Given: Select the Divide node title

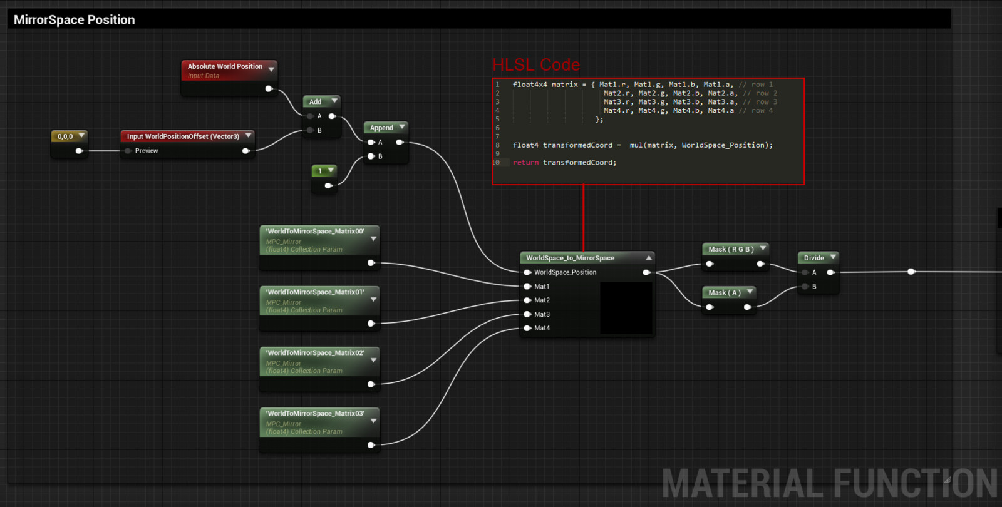Looking at the screenshot, I should coord(814,258).
